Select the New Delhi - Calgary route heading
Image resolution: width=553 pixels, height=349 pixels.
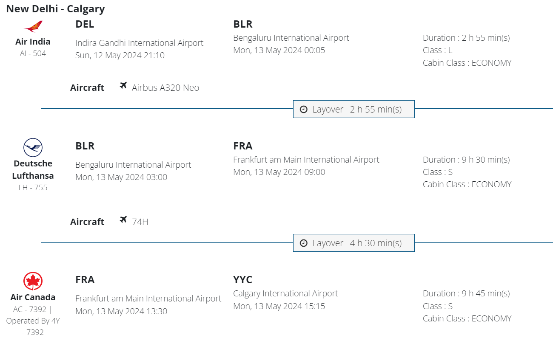(55, 8)
